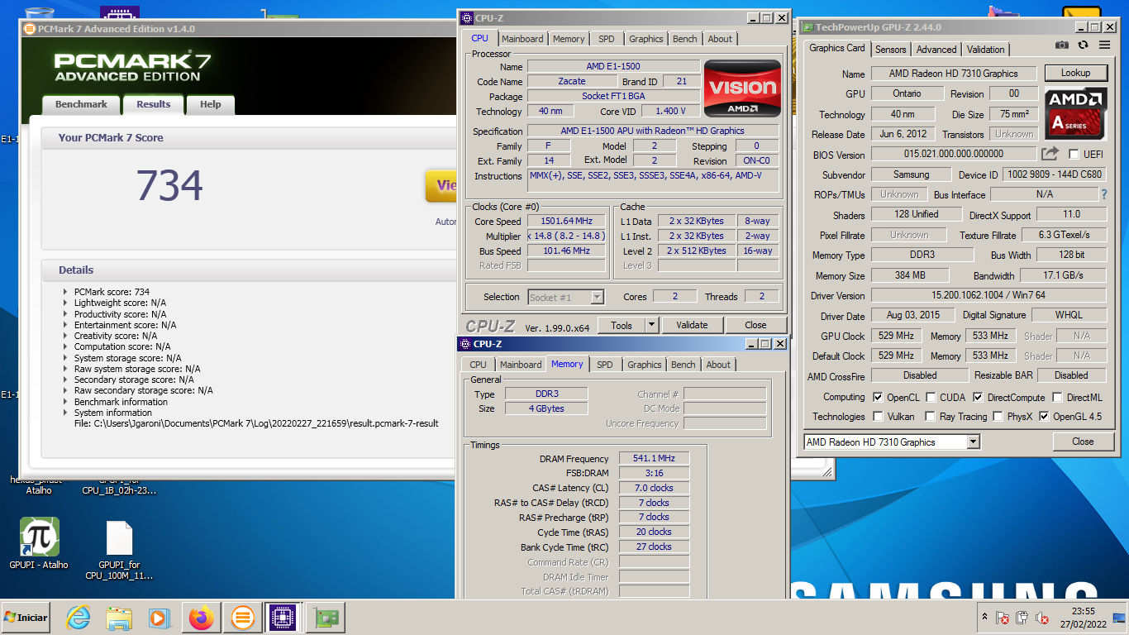Click the power plug tray icon
This screenshot has width=1129, height=635.
click(1022, 618)
